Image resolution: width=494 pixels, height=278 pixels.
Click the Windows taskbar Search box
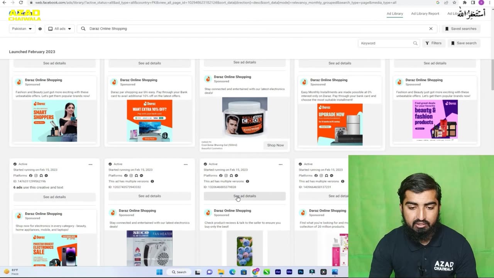179,272
